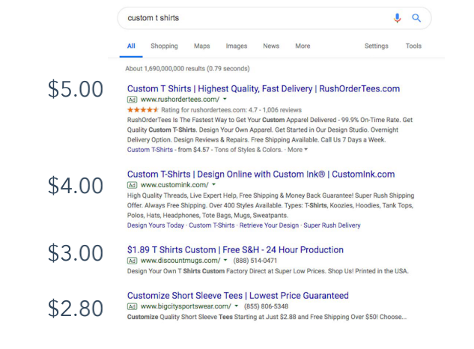Switch to the Images tab
Image resolution: width=474 pixels, height=349 pixels.
coord(237,46)
